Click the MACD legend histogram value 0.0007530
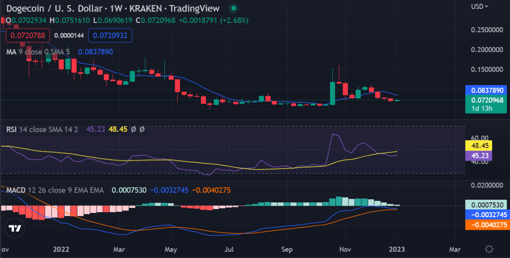Viewport: 510px width, 258px height. tap(129, 190)
